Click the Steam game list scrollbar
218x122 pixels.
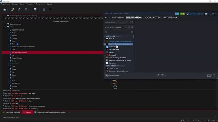[x=134, y=37]
